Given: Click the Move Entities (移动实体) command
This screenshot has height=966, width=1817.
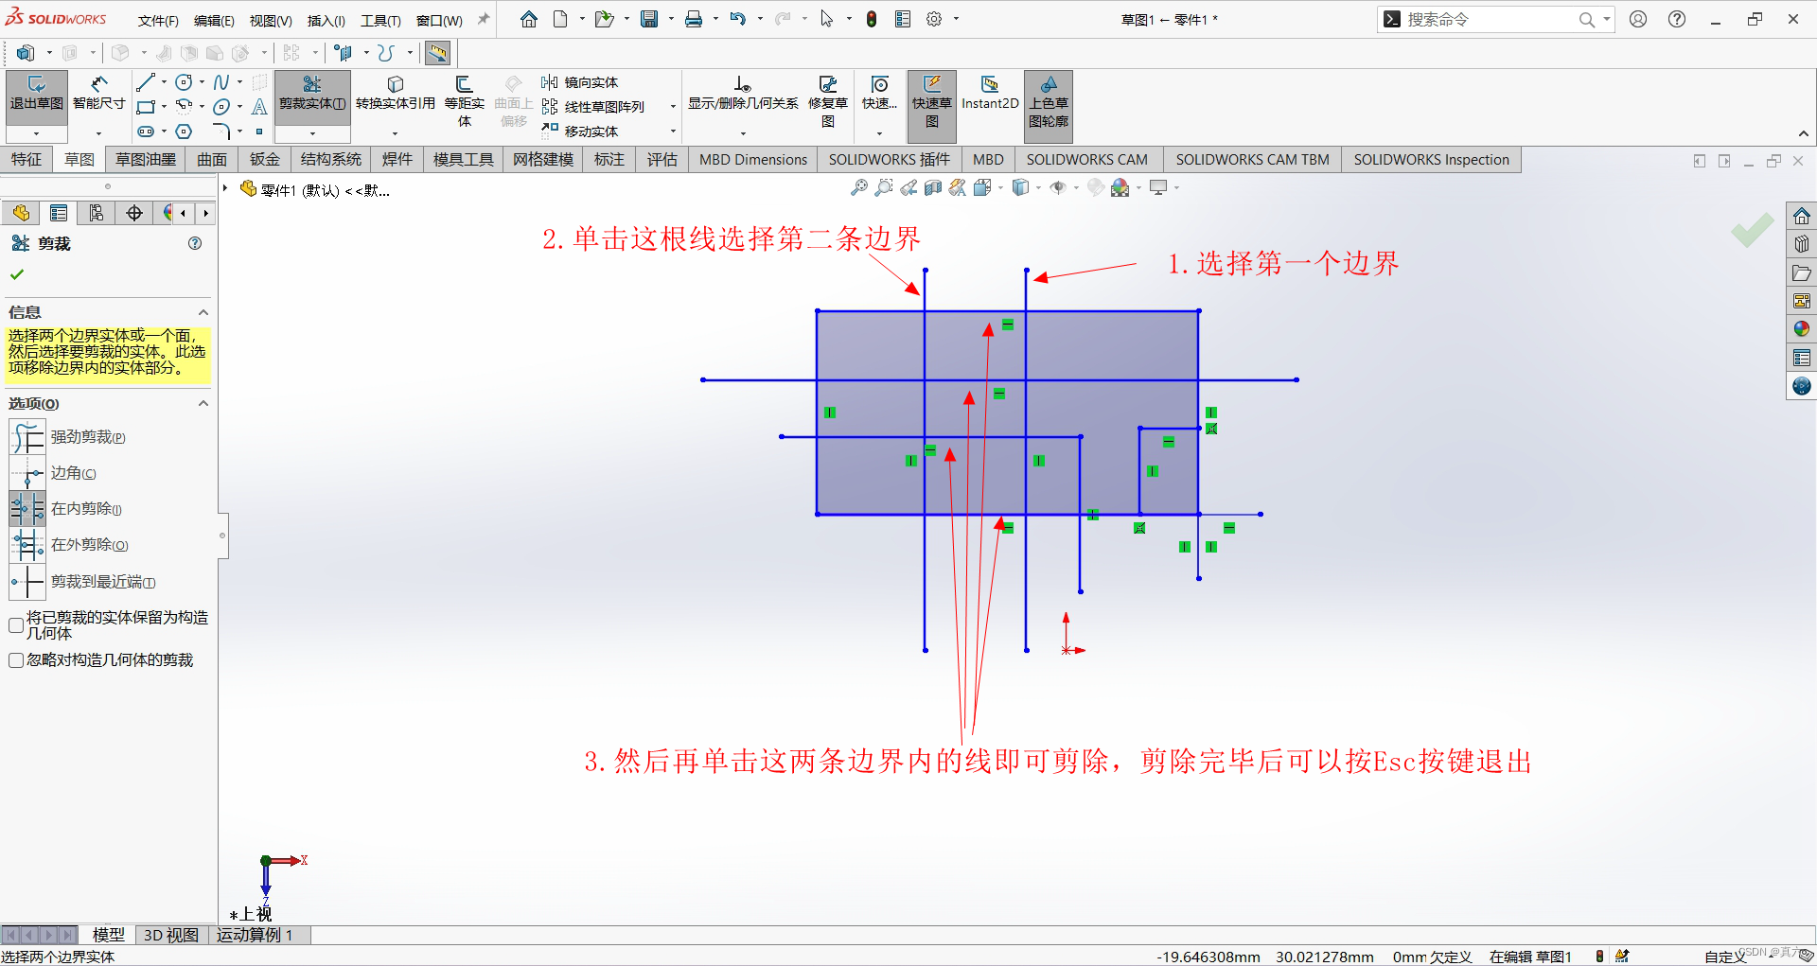Looking at the screenshot, I should point(580,132).
